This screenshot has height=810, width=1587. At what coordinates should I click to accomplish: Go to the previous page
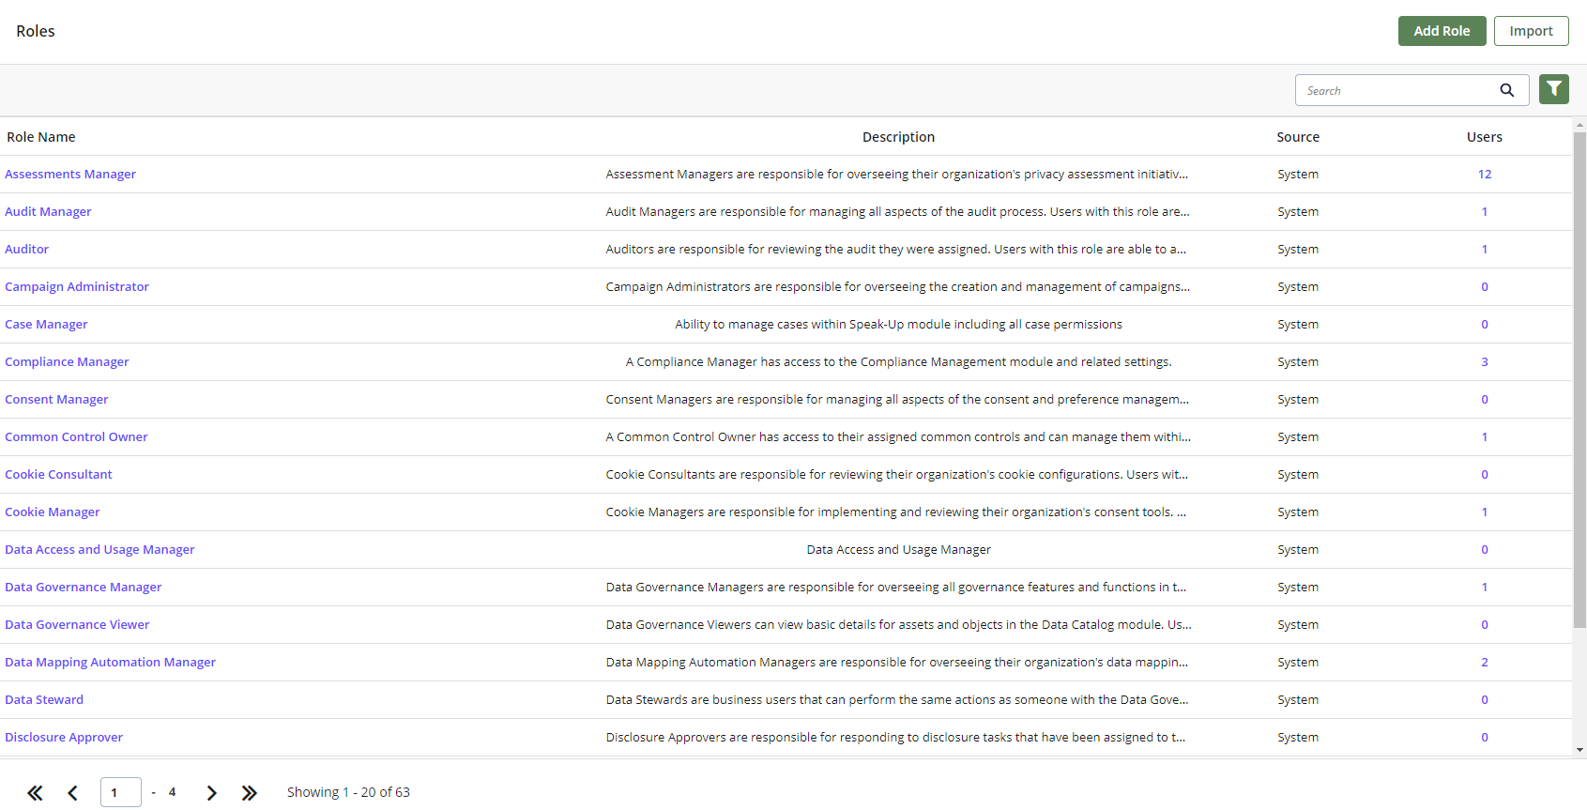72,793
